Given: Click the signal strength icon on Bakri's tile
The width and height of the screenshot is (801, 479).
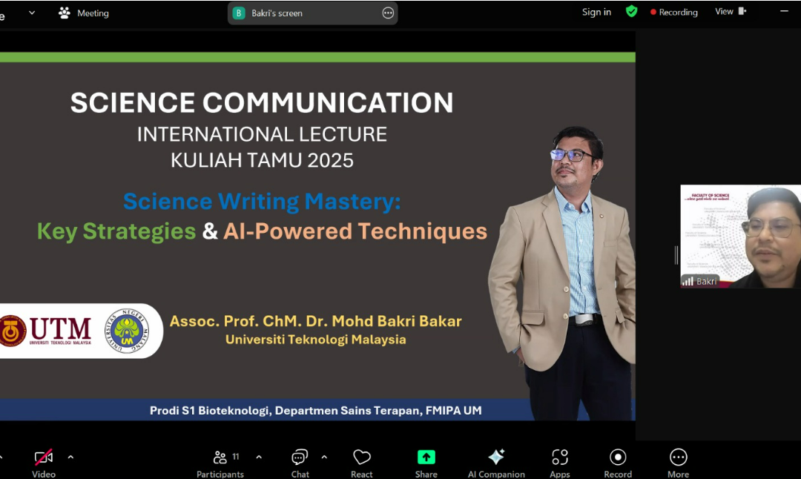Looking at the screenshot, I should pyautogui.click(x=688, y=281).
